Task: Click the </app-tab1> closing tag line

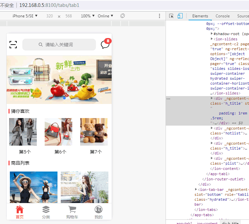Action: point(218,174)
